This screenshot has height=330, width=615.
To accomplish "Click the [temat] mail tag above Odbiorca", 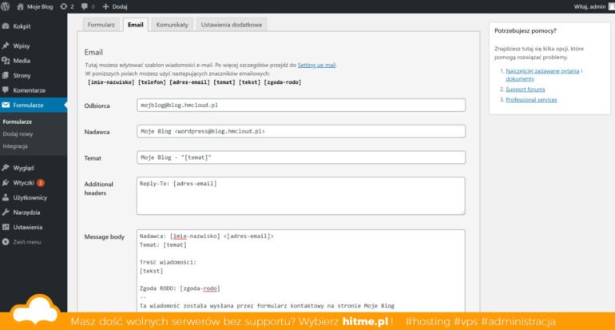I will point(224,82).
